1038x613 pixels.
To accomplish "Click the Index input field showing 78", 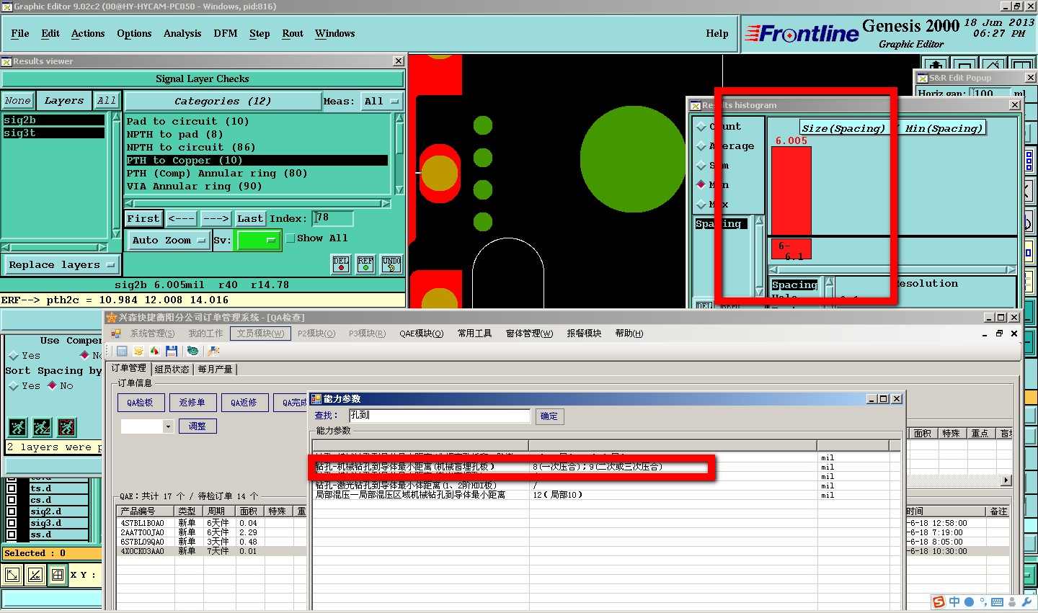I will click(333, 218).
